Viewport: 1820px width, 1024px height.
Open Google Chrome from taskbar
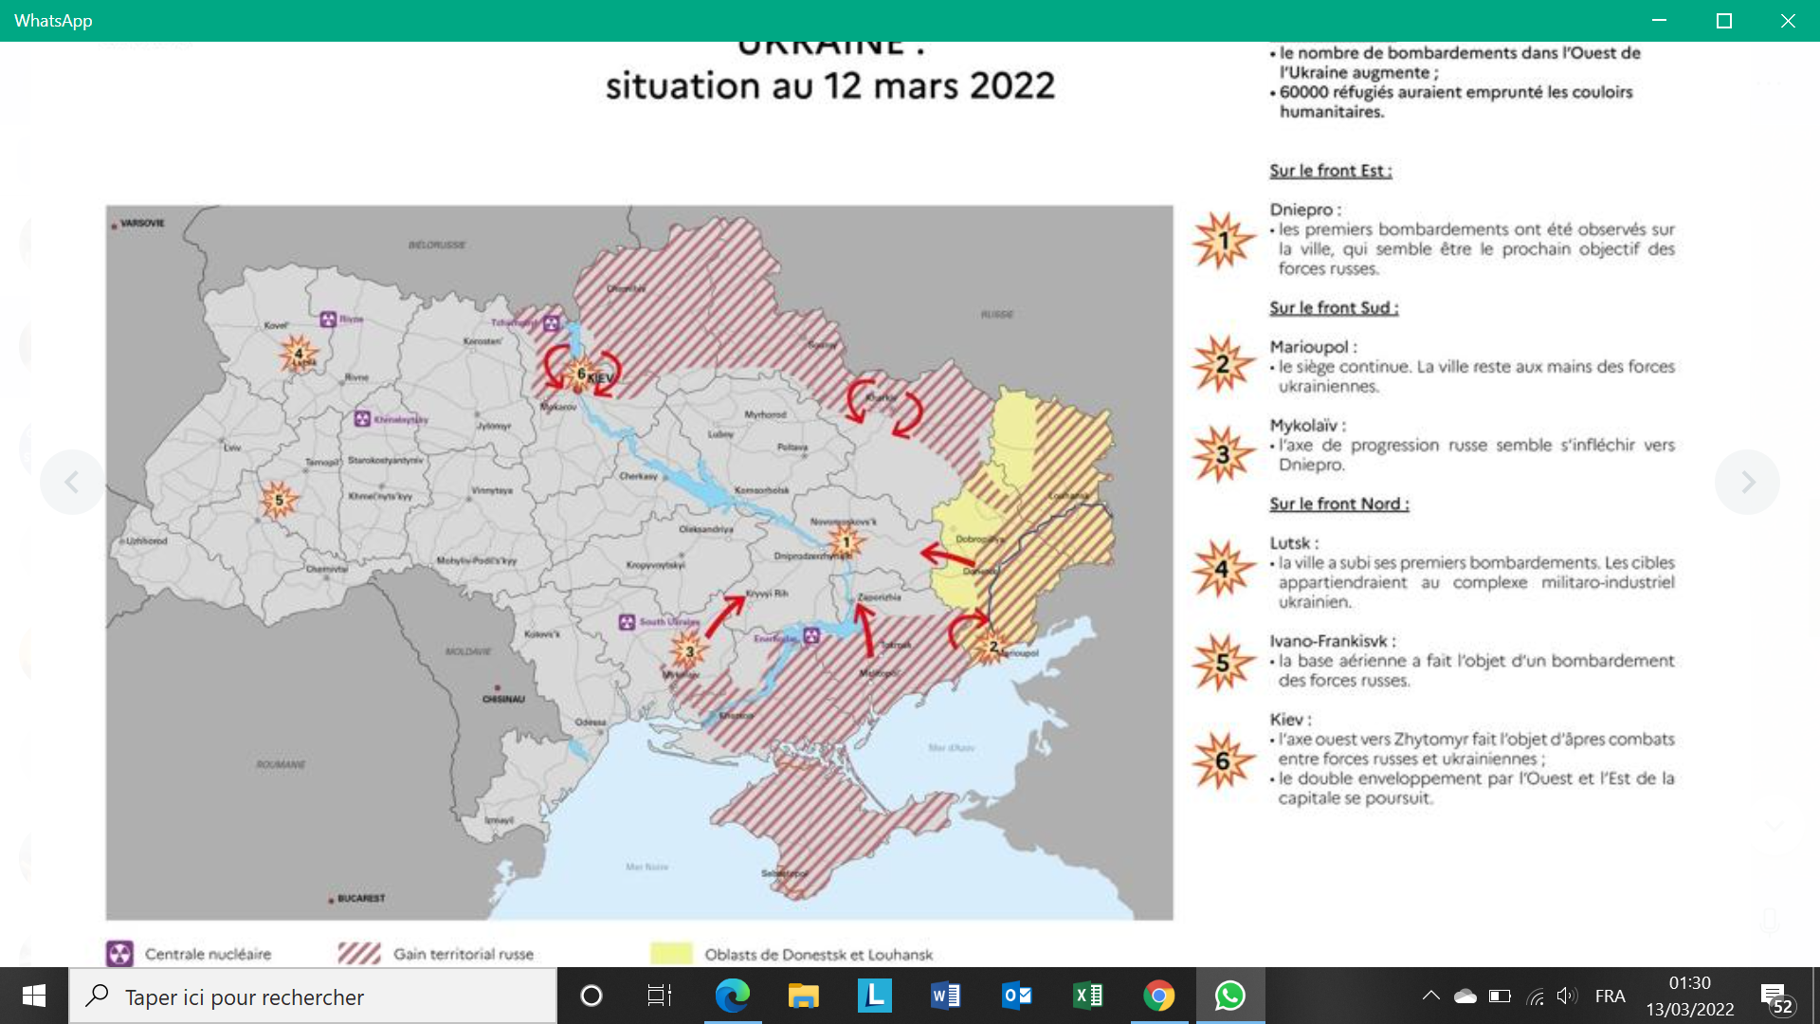tap(1158, 996)
